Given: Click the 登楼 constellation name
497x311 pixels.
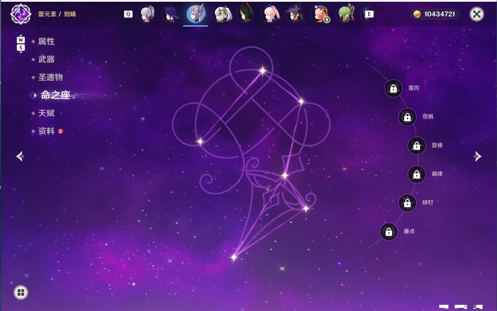Looking at the screenshot, I should point(437,145).
